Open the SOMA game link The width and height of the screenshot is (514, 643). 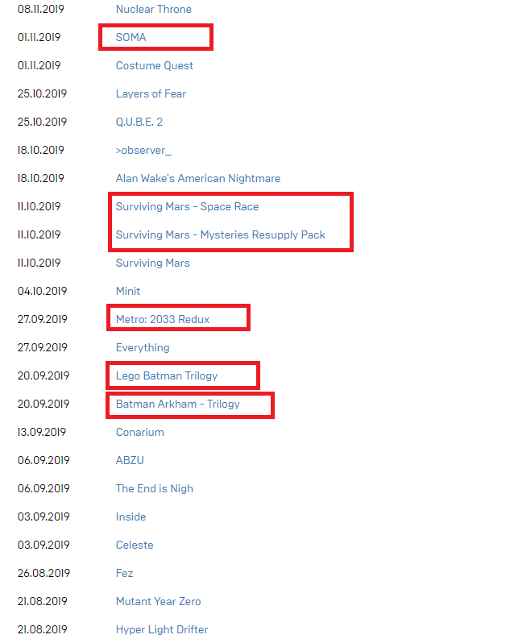pos(131,37)
